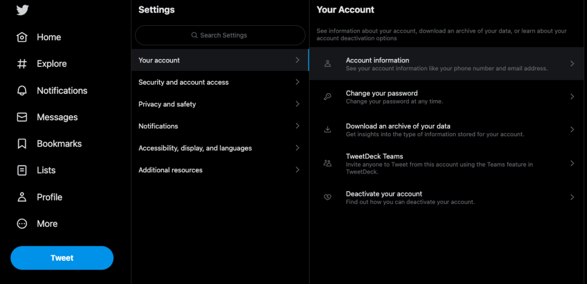Open Profile using the person icon

coord(22,197)
